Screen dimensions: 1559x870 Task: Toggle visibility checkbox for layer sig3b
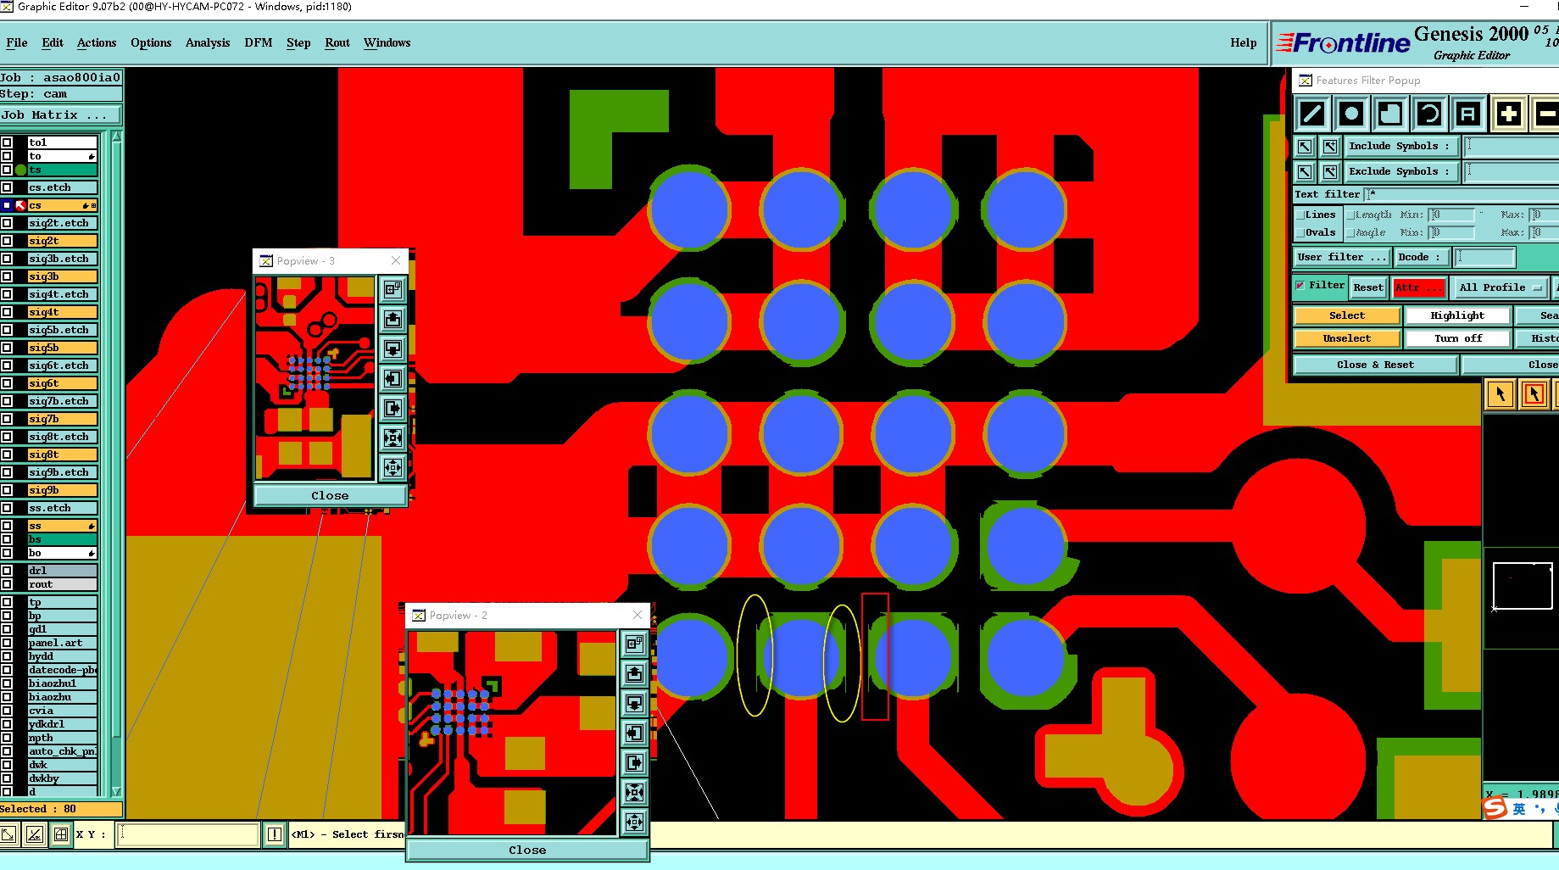(x=7, y=276)
